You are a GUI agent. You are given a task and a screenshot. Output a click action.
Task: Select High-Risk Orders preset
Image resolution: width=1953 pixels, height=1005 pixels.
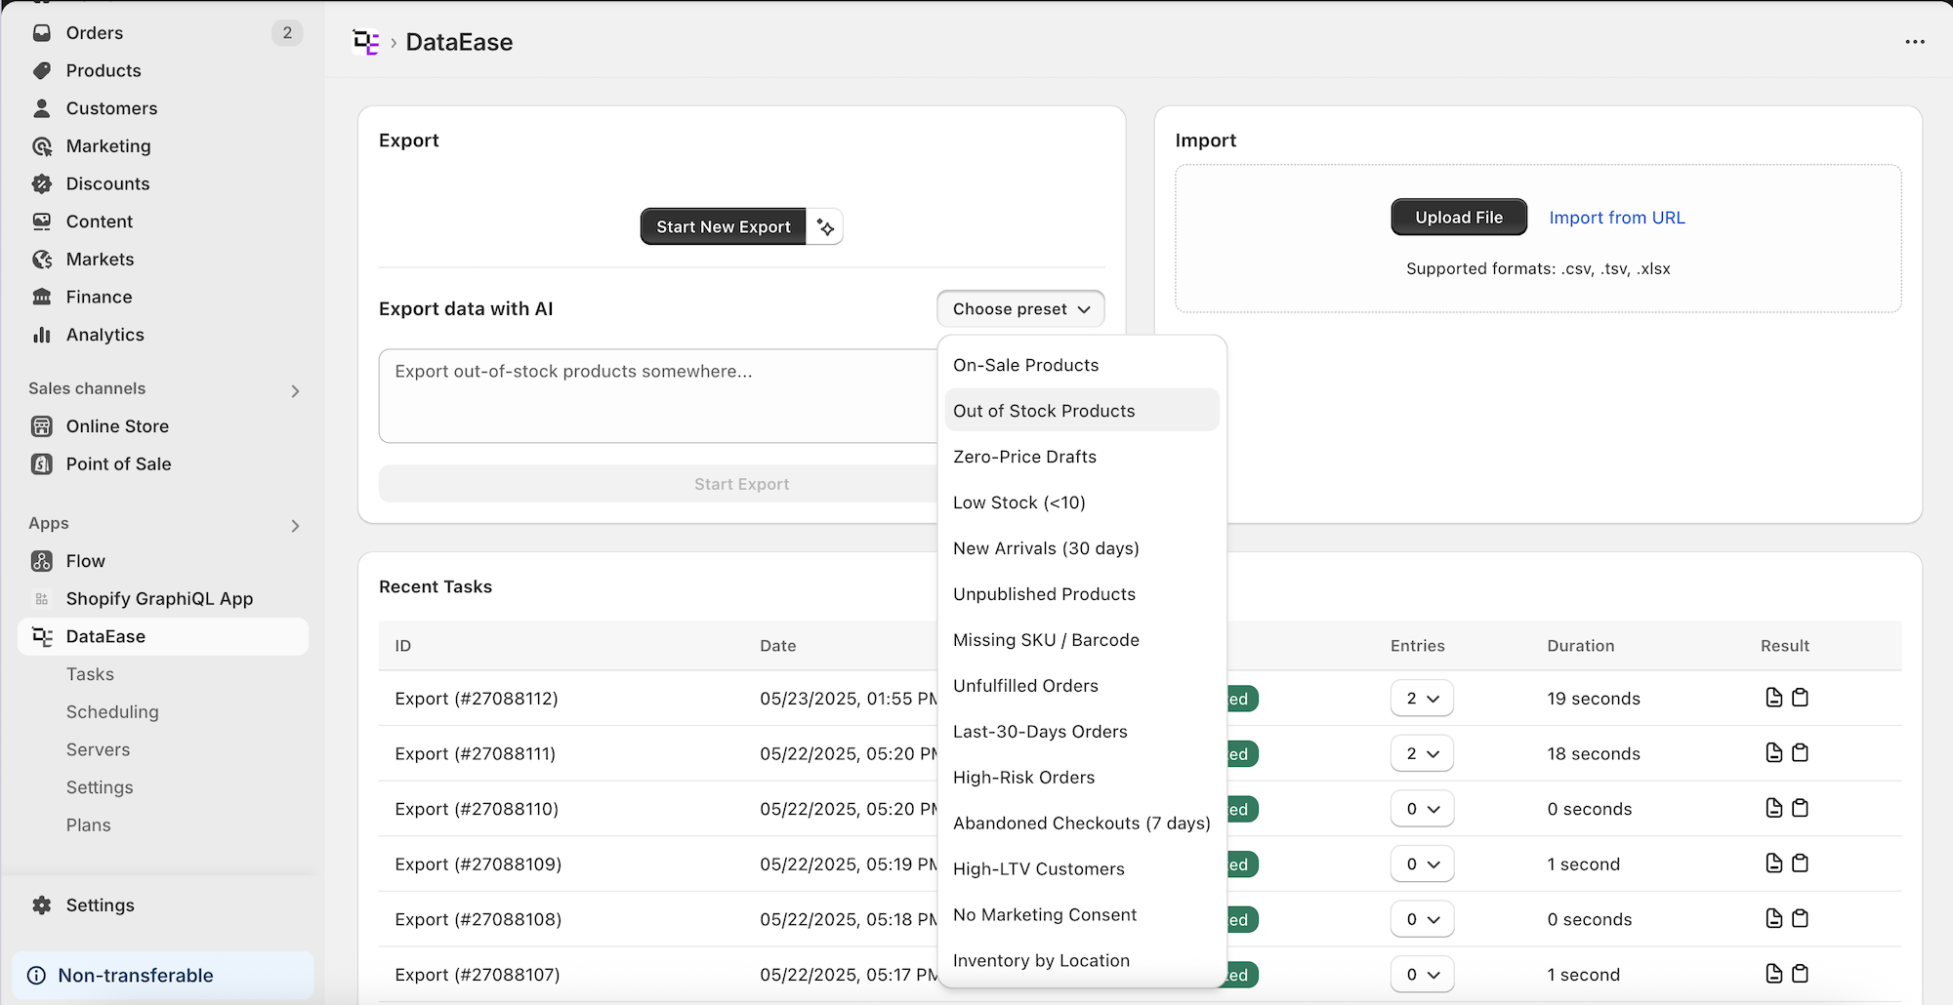[x=1082, y=778]
